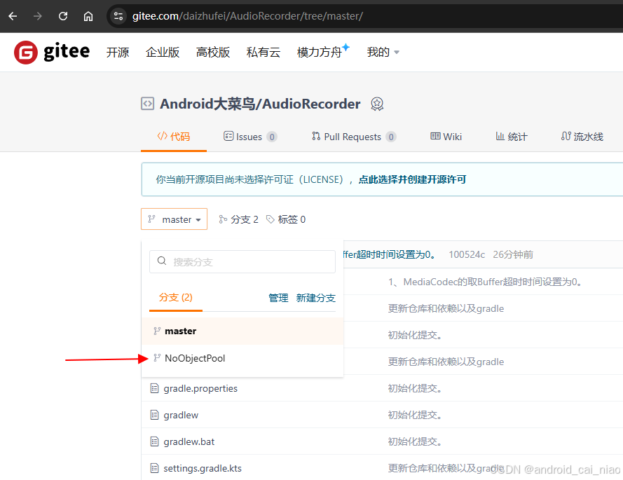Open the 代码 tab
Viewport: 623px width, 480px height.
tap(174, 137)
